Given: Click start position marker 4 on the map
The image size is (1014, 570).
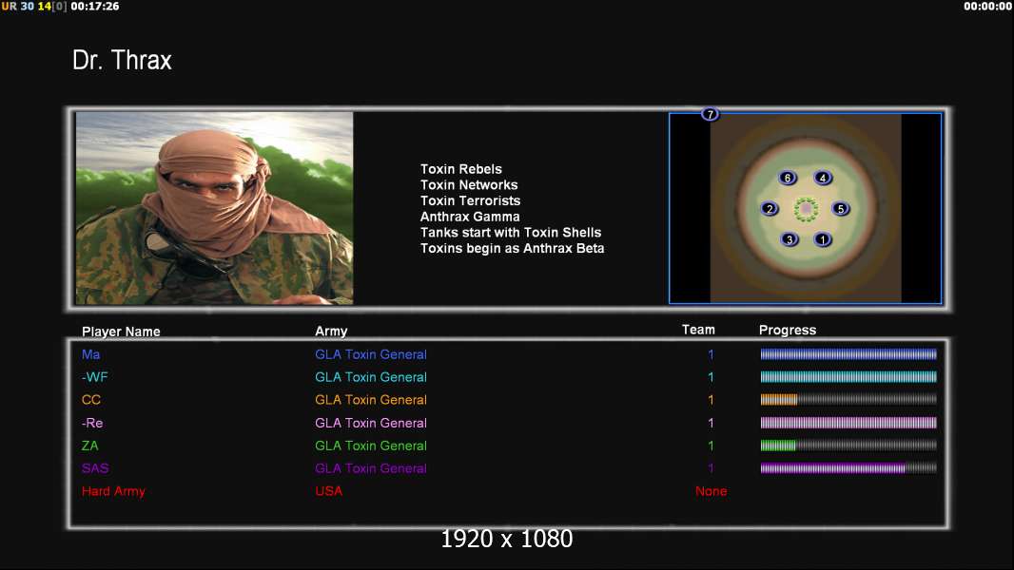Looking at the screenshot, I should tap(823, 178).
